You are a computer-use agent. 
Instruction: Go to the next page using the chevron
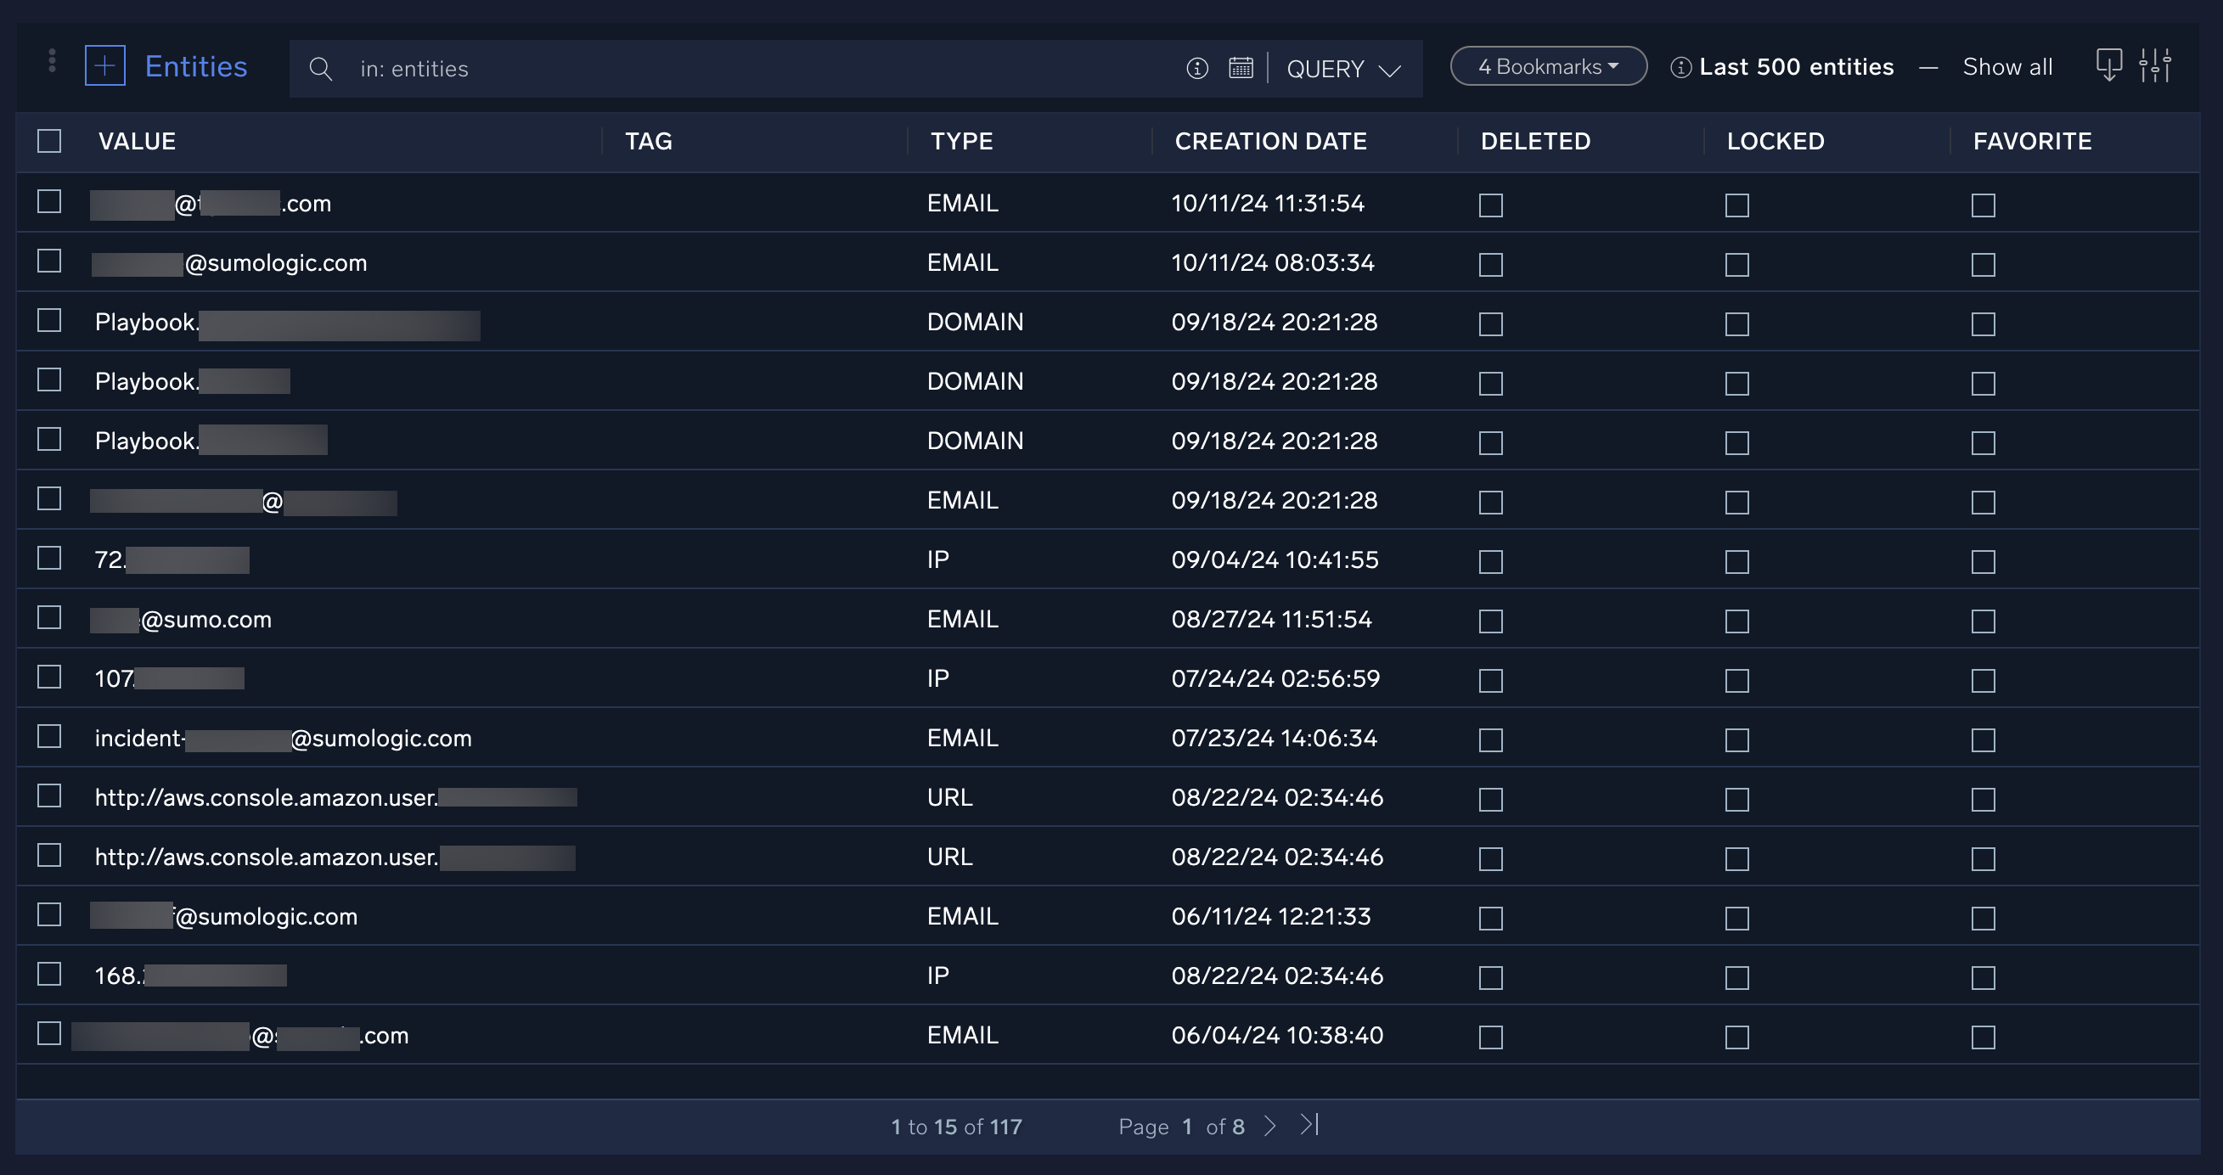tap(1270, 1126)
